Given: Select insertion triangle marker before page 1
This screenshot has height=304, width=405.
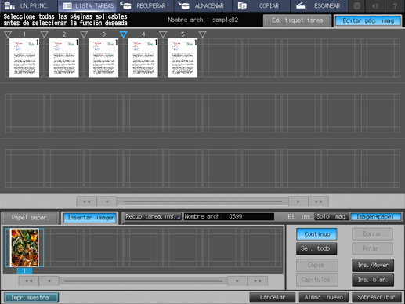Looking at the screenshot, I should 8,34.
